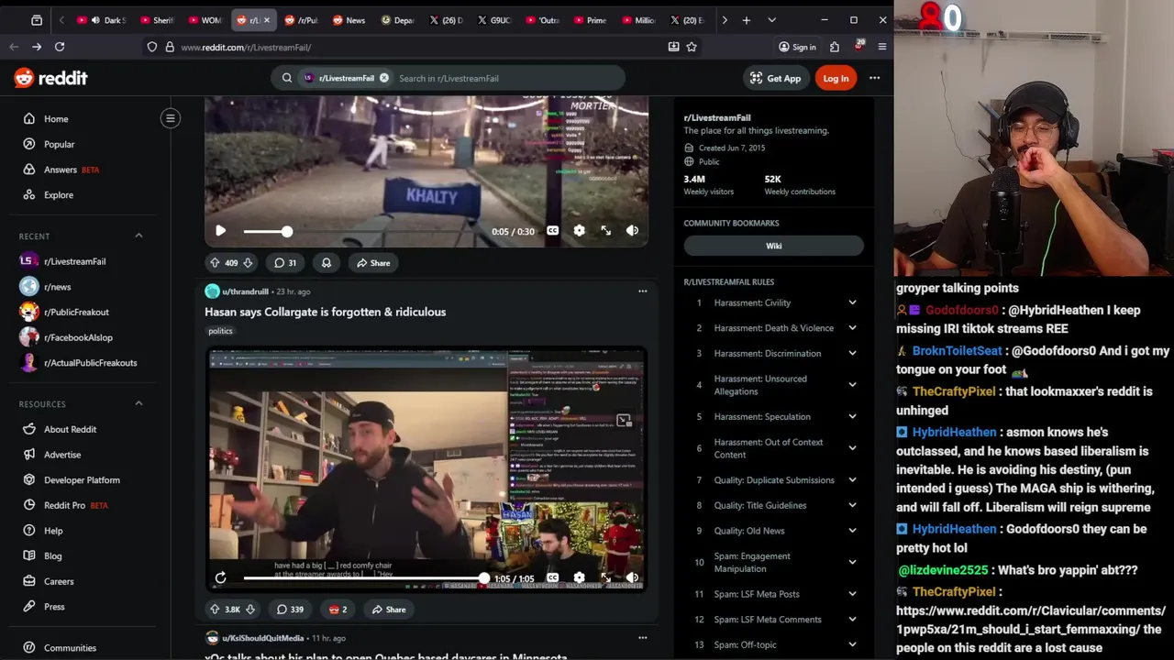Viewport: 1174px width, 660px height.
Task: Reload the page with the refresh button
Action: [x=60, y=47]
